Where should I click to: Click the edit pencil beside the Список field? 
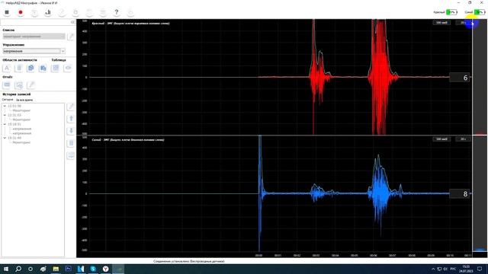click(x=71, y=37)
